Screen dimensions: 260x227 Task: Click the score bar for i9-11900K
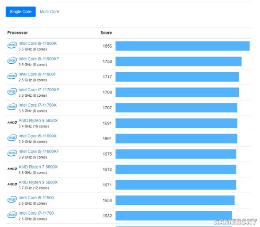coord(182,46)
